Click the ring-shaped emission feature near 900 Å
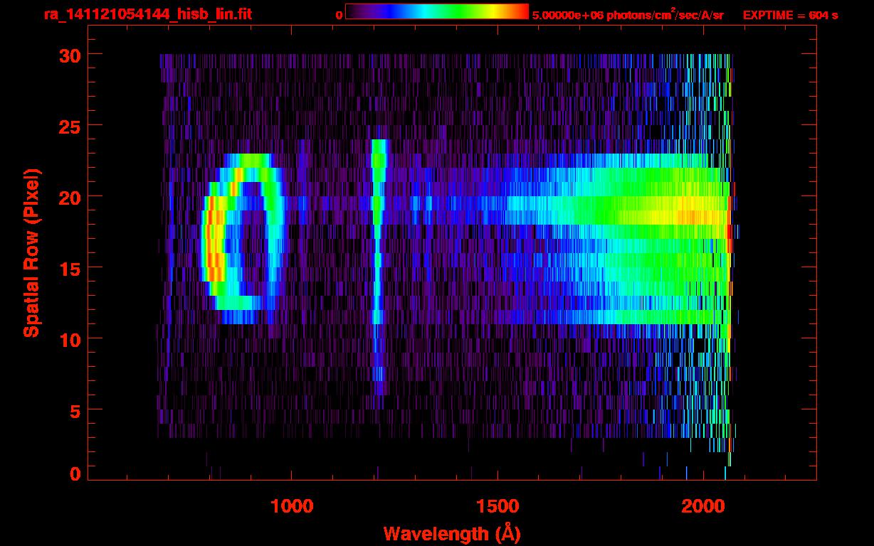The width and height of the screenshot is (874, 546). (243, 239)
